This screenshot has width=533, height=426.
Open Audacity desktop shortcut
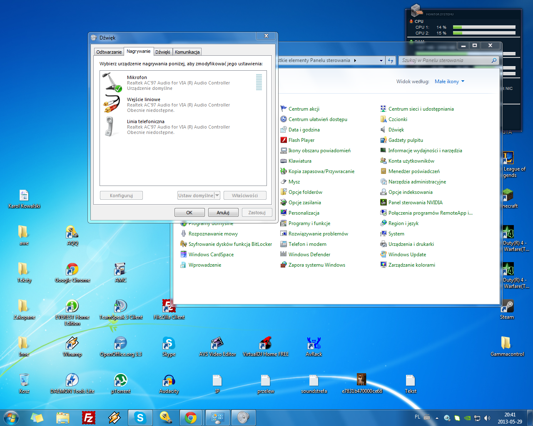click(169, 384)
